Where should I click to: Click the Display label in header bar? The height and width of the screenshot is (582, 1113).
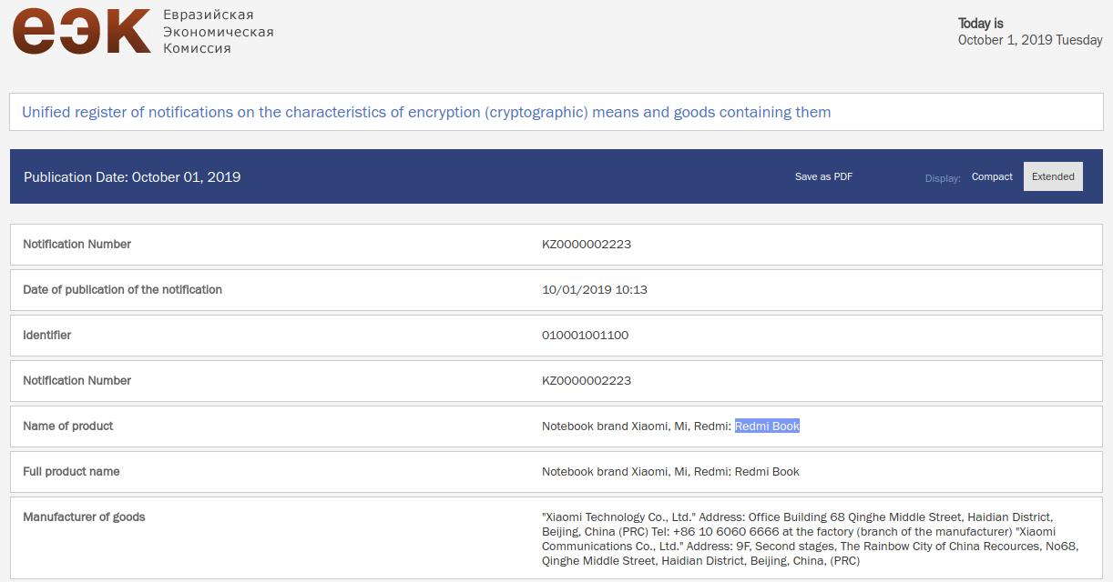[x=943, y=178]
